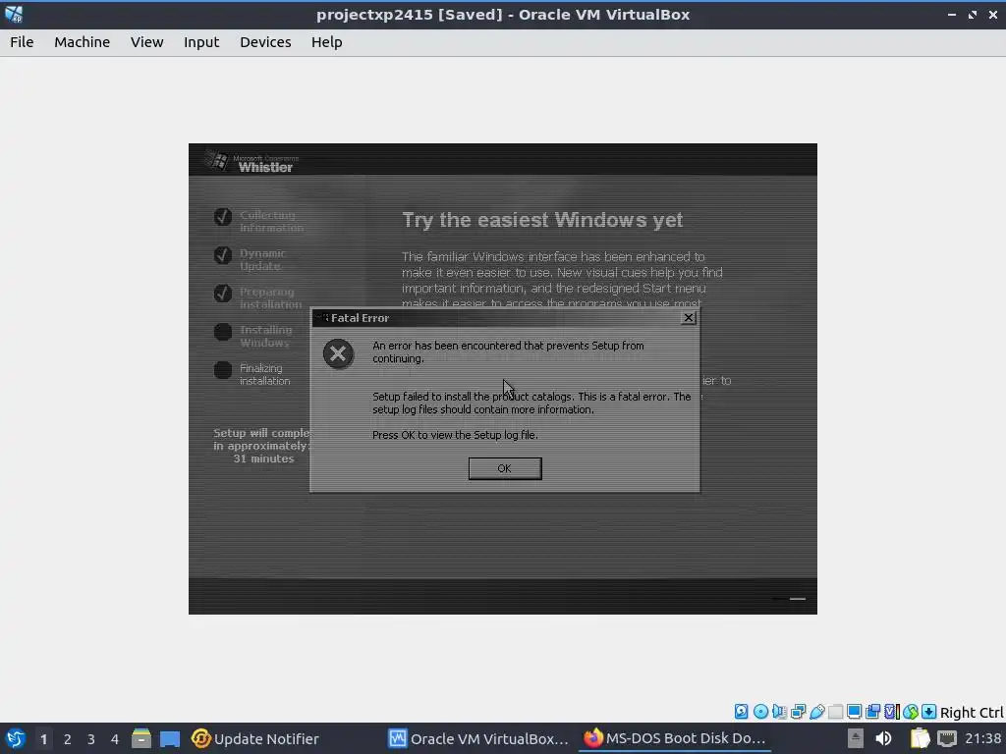Click the red error icon in dialog
Screen dimensions: 1006x754
click(338, 353)
